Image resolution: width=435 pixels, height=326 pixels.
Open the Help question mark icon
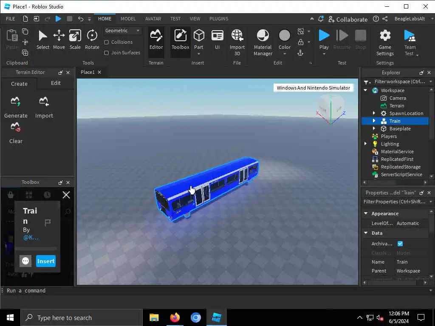coord(376,19)
